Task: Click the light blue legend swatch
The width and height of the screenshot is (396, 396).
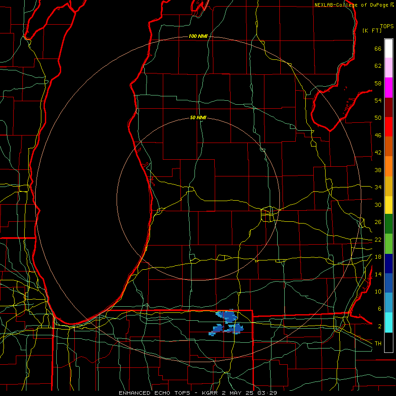Action: [389, 303]
